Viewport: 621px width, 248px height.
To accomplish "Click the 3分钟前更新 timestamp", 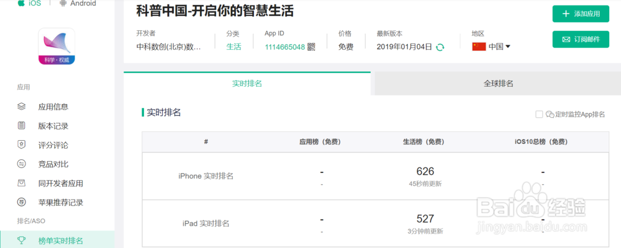I will 425,231.
